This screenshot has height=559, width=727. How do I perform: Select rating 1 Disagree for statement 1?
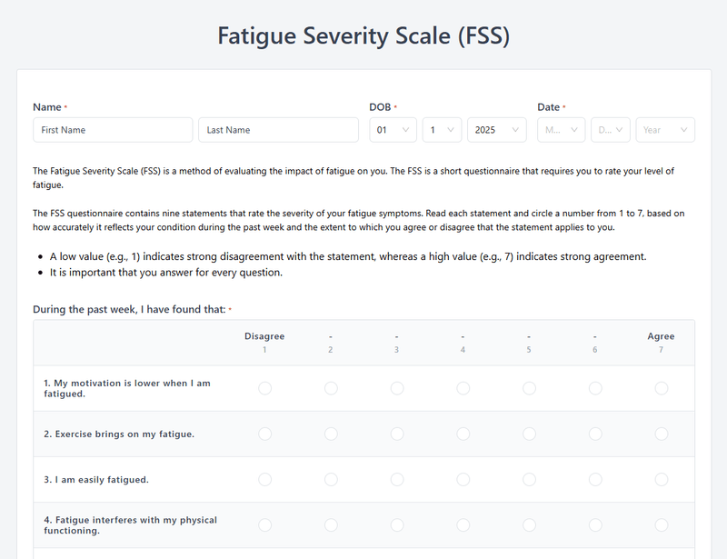tap(264, 388)
